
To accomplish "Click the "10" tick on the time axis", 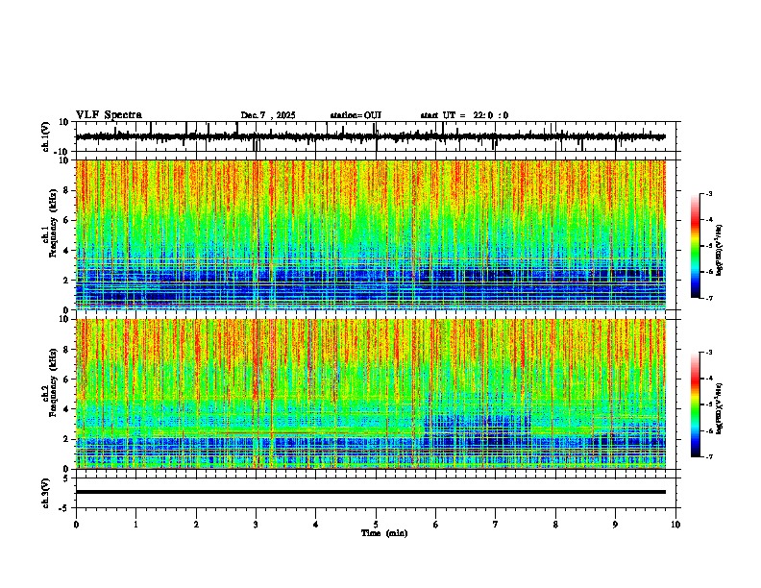I will pyautogui.click(x=675, y=525).
